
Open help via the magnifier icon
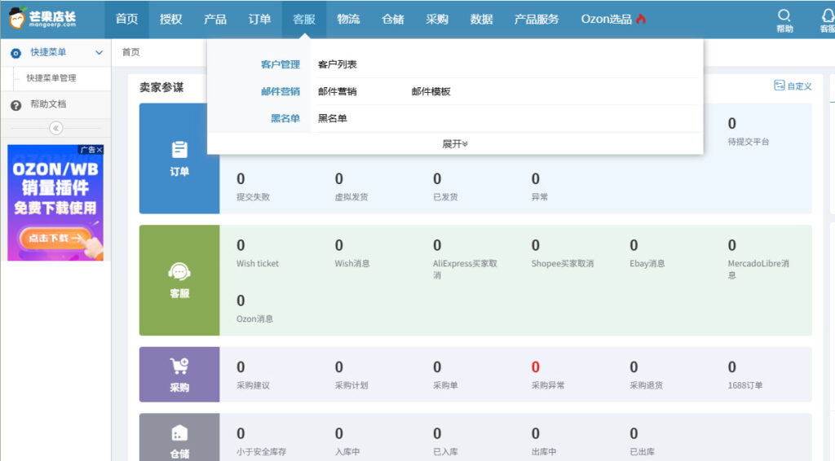[x=784, y=15]
